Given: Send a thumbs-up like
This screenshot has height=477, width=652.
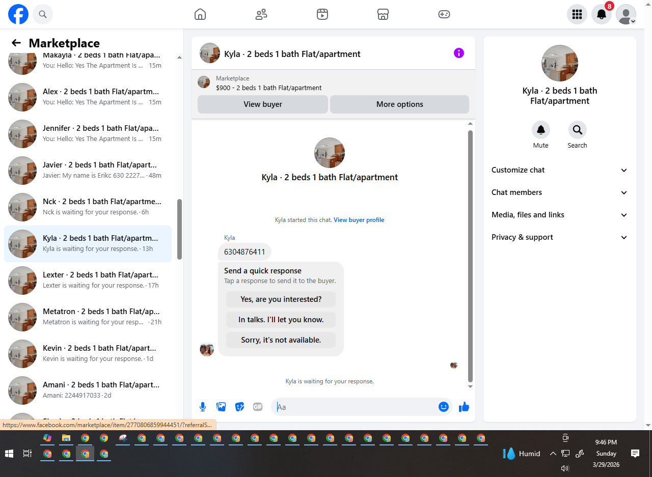Looking at the screenshot, I should [x=464, y=407].
